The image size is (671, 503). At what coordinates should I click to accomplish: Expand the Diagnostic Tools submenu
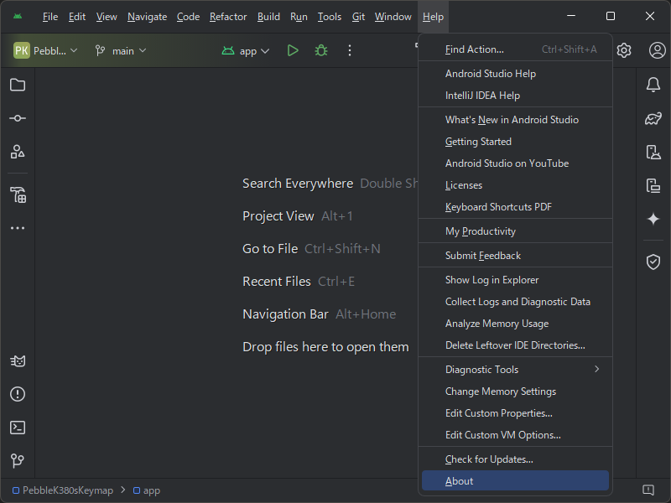coord(482,369)
